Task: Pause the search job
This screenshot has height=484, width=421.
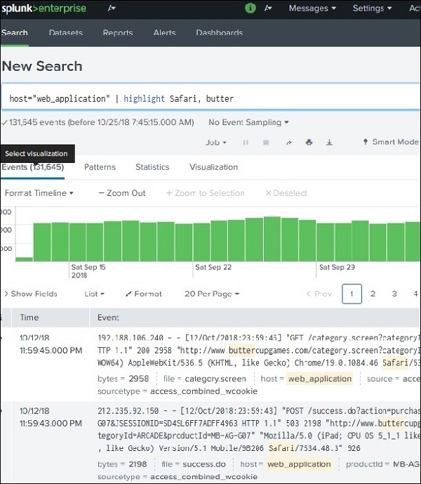Action: (x=246, y=142)
